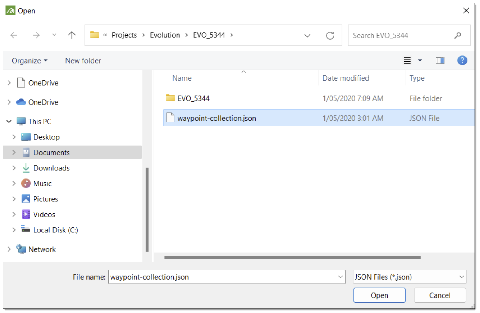Viewport: 480px width, 313px height.
Task: Click the horizontal scrollbar under file list
Action: 292,257
